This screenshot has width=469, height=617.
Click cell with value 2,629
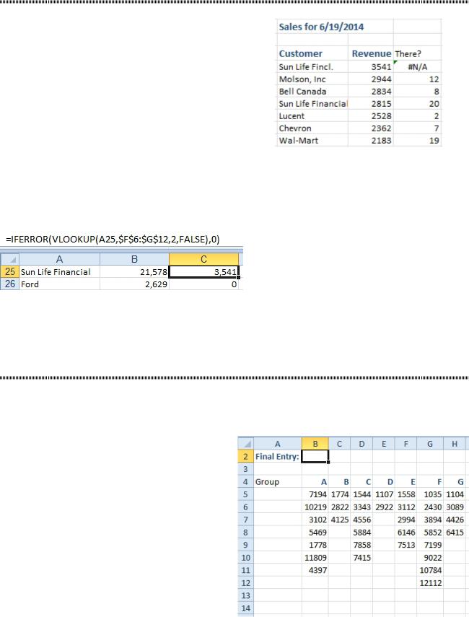click(134, 284)
